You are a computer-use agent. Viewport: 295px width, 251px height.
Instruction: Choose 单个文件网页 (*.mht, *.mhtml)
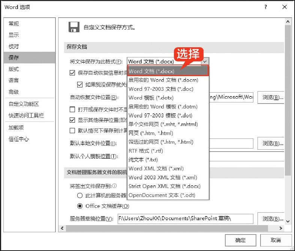tap(168, 124)
